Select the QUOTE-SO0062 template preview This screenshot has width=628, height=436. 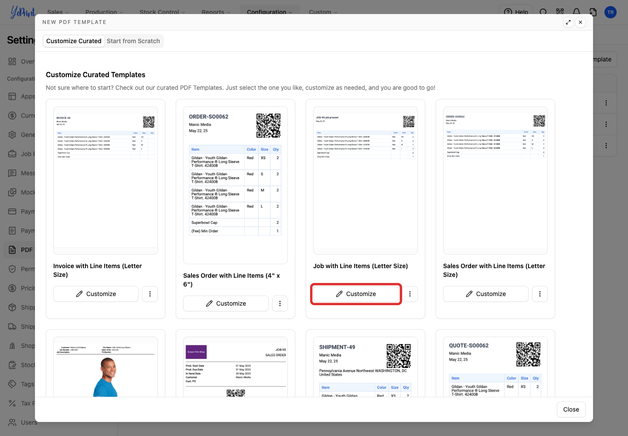pyautogui.click(x=495, y=367)
